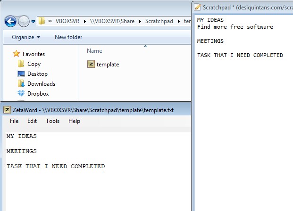Click the Dropbox icon in Favorites
This screenshot has height=211, width=293.
21,93
